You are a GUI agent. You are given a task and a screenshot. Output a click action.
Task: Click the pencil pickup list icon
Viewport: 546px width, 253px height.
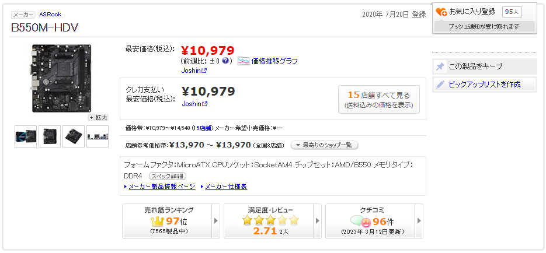pos(440,85)
